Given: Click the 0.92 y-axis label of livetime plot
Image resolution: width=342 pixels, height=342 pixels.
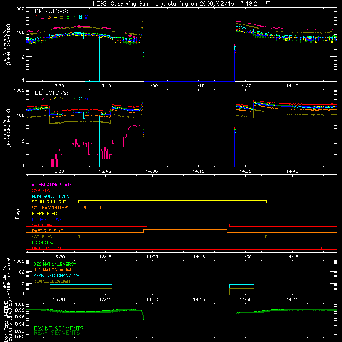Looking at the screenshot, I should (20, 331).
